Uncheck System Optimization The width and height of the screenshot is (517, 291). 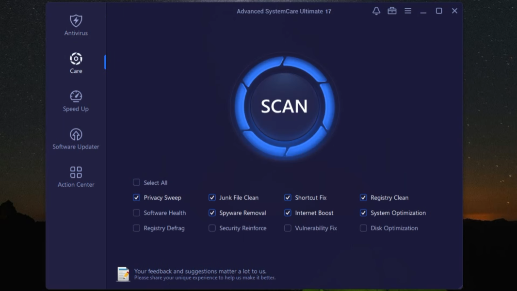coord(363,212)
